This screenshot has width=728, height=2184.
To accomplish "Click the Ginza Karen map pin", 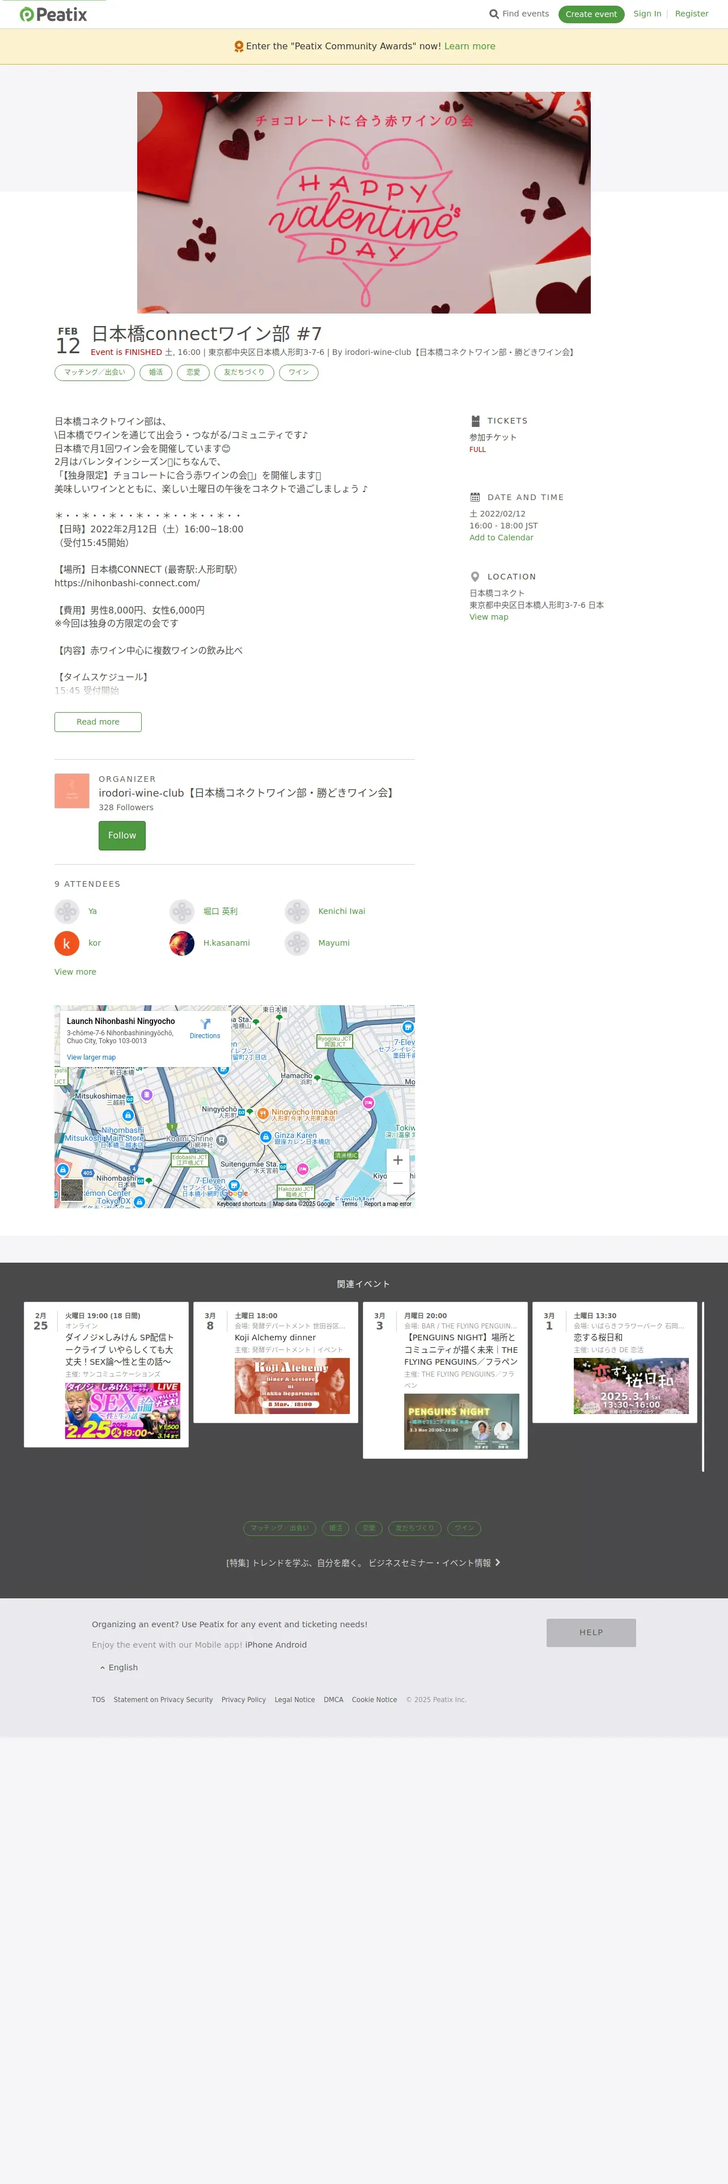I will tap(265, 1137).
